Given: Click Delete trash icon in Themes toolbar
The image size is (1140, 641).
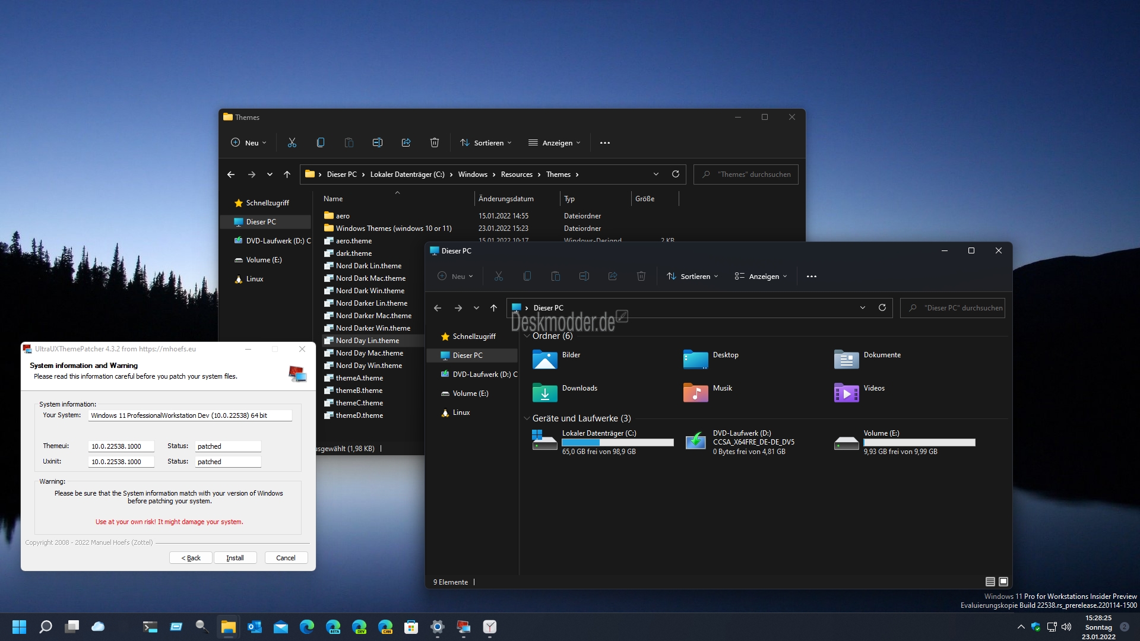Looking at the screenshot, I should click(x=435, y=142).
